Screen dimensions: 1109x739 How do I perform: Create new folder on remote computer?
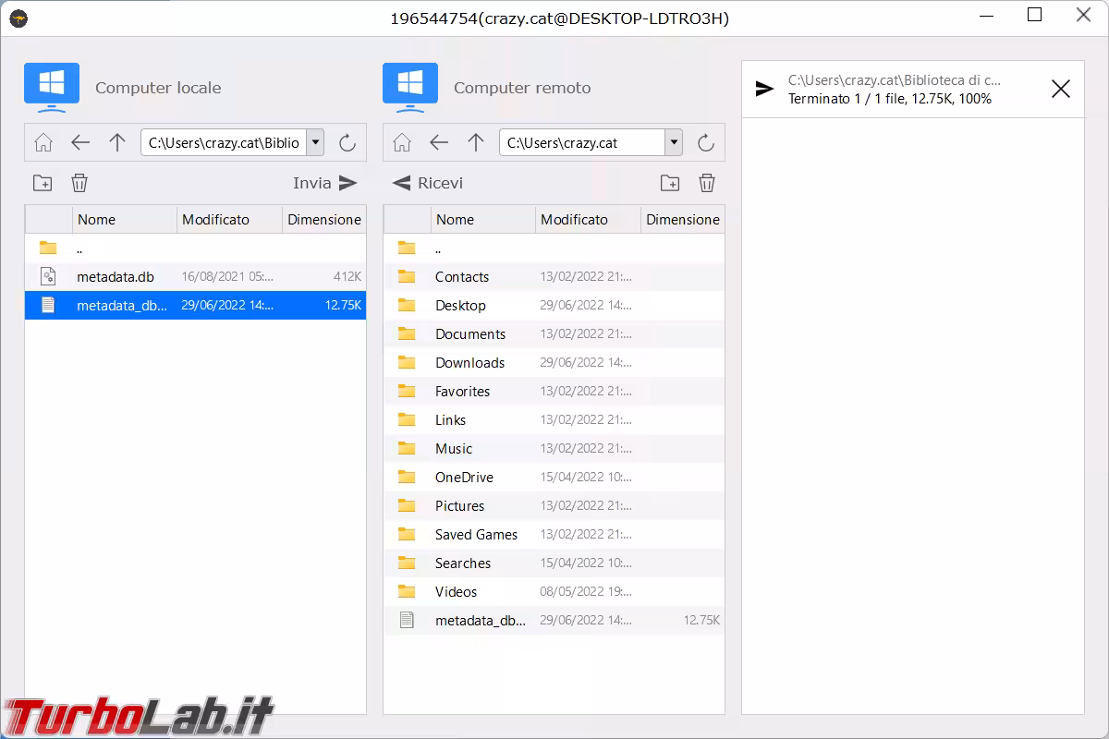click(x=670, y=183)
